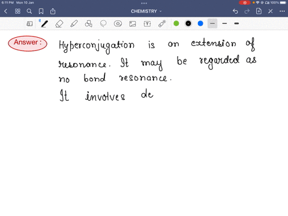Image resolution: width=288 pixels, height=216 pixels.
Task: Select the thickest stroke width
Action: click(x=236, y=23)
